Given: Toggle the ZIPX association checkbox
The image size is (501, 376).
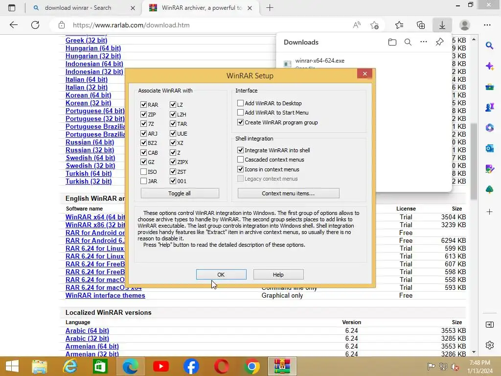Looking at the screenshot, I should (173, 162).
